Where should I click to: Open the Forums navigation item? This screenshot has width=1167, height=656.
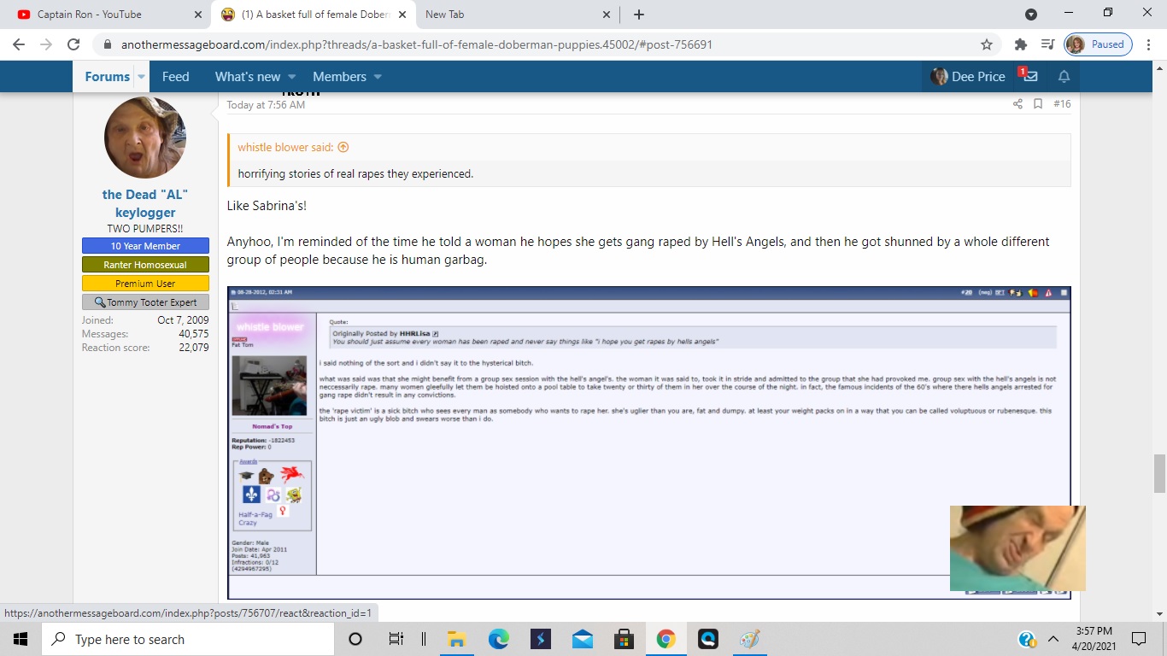(x=107, y=76)
